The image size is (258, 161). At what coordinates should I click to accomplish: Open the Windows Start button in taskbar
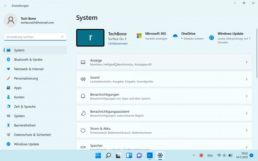98,155
